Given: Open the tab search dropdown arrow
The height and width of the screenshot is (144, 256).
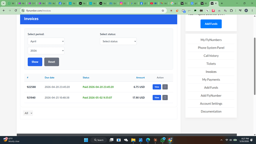Looking at the screenshot, I should coord(3,3).
